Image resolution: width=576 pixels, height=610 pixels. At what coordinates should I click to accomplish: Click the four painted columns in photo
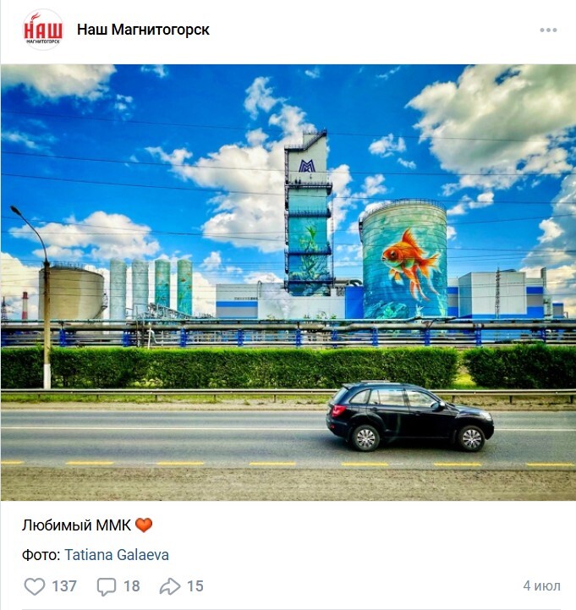151,289
